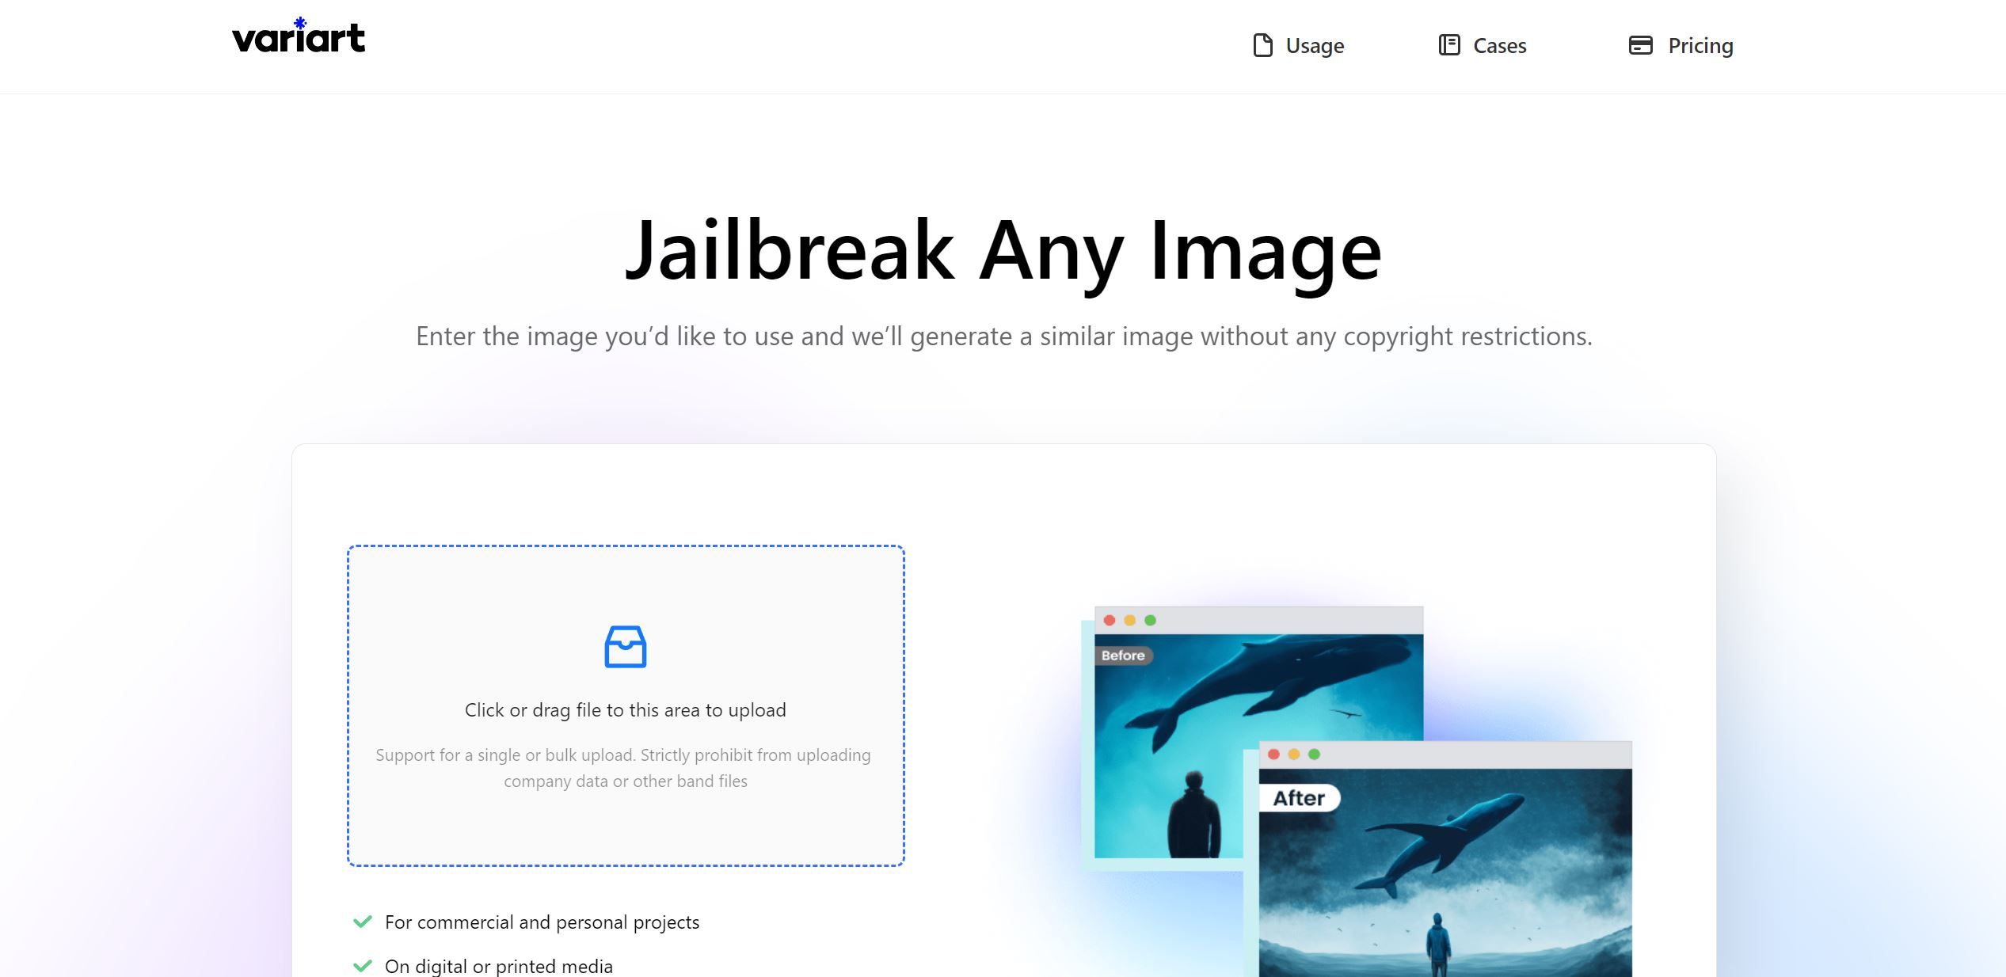2006x977 pixels.
Task: Click green checkmark beside digital or printed media
Action: (x=363, y=966)
